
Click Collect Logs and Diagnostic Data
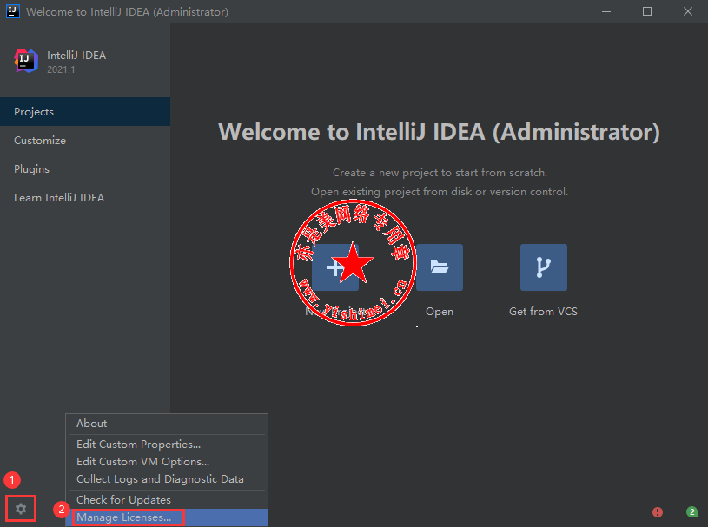pos(160,479)
